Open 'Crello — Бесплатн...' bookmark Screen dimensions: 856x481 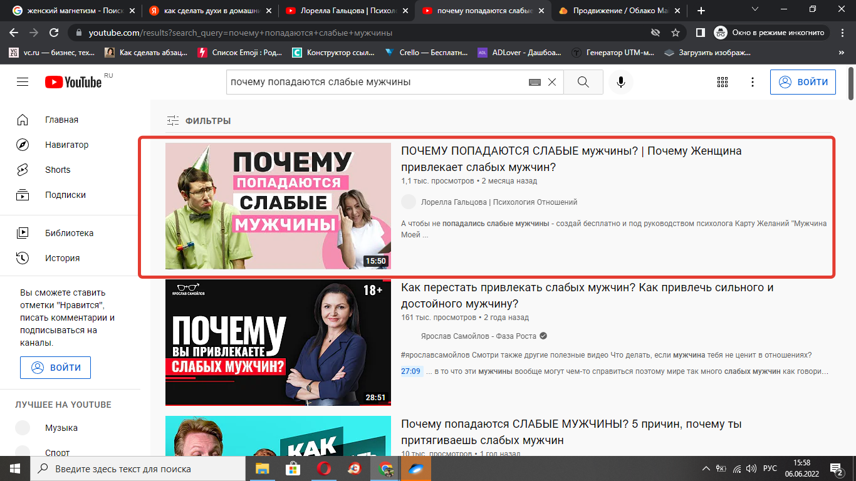tap(427, 53)
